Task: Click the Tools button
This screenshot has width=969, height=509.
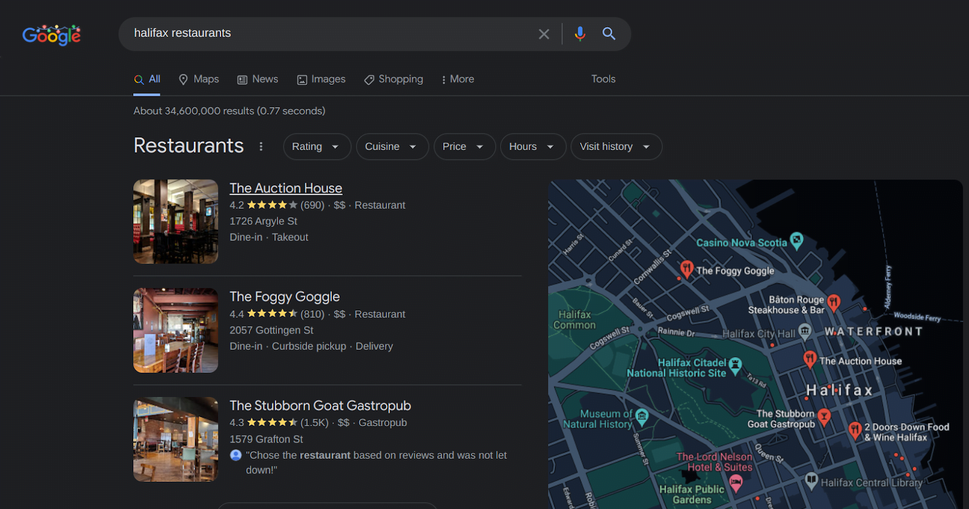Action: tap(603, 79)
